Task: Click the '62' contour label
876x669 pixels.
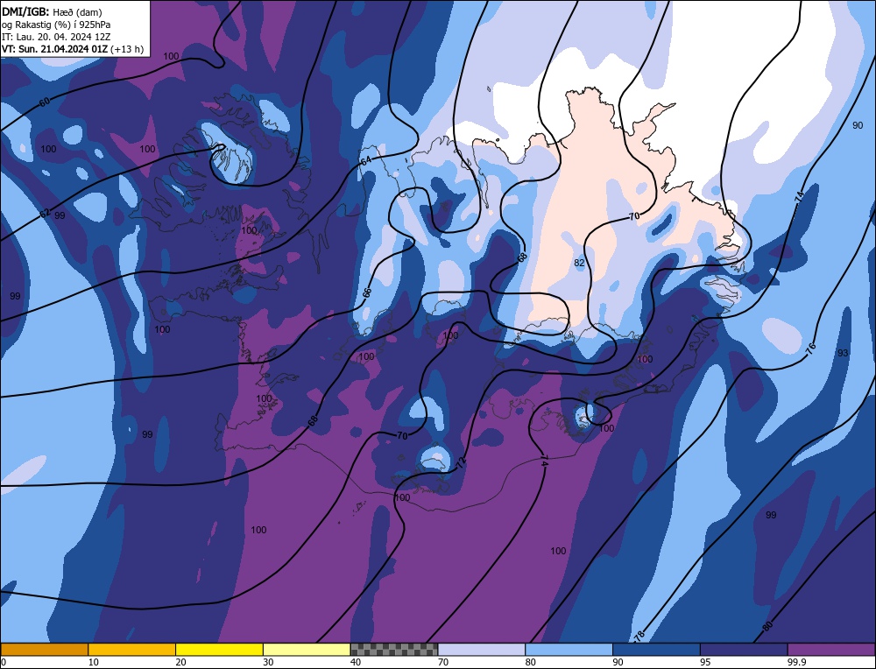Action: (46, 213)
